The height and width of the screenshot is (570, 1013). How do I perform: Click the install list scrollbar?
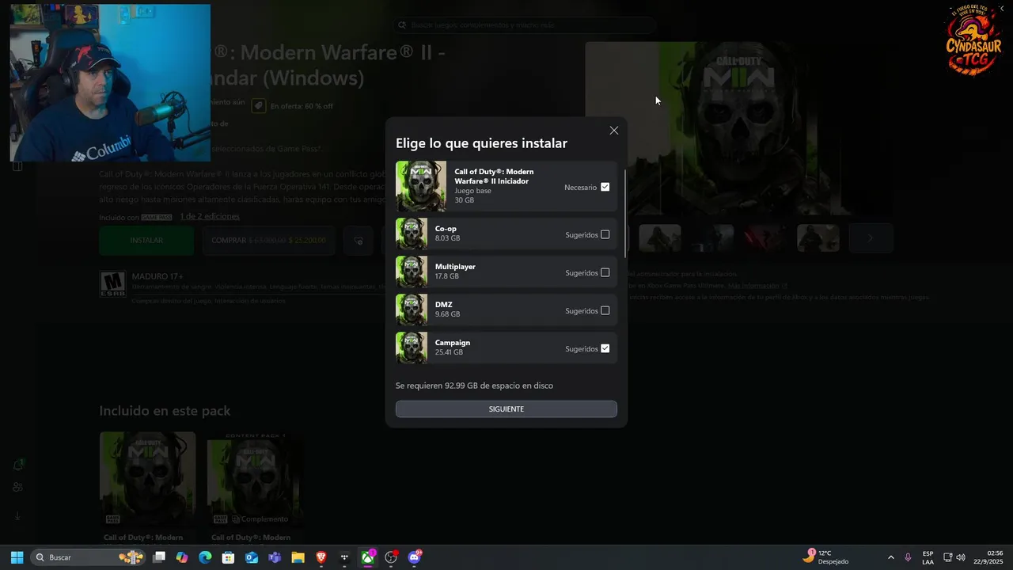point(624,214)
